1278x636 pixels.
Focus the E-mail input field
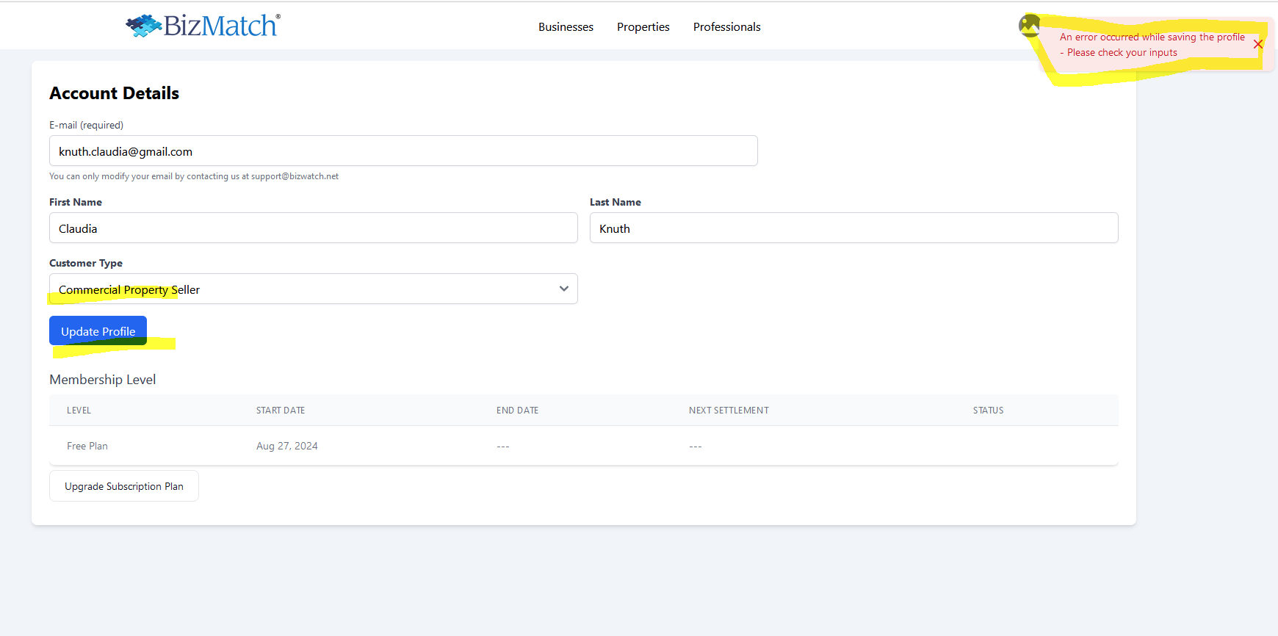coord(403,151)
